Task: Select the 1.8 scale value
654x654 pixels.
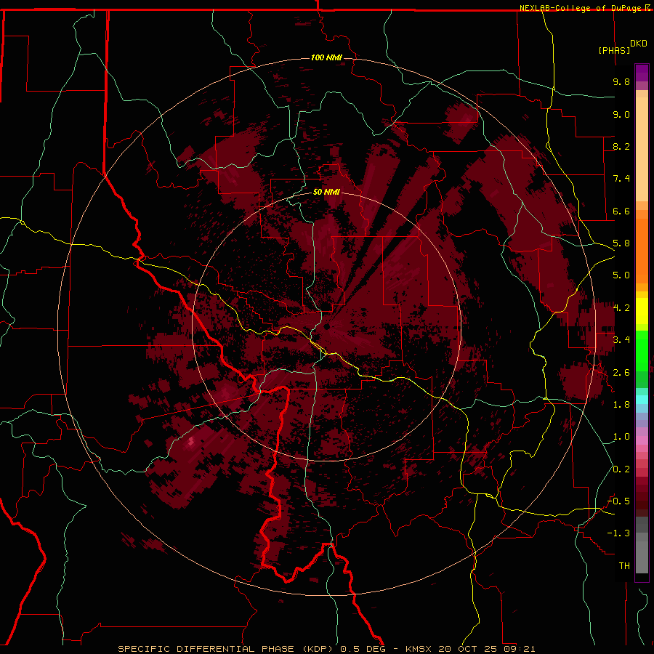Action: point(621,405)
